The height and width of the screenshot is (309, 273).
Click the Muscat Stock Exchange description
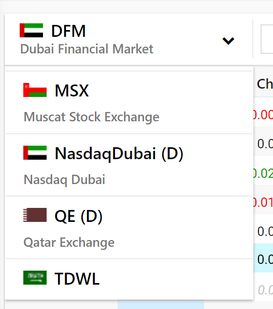[x=91, y=117]
